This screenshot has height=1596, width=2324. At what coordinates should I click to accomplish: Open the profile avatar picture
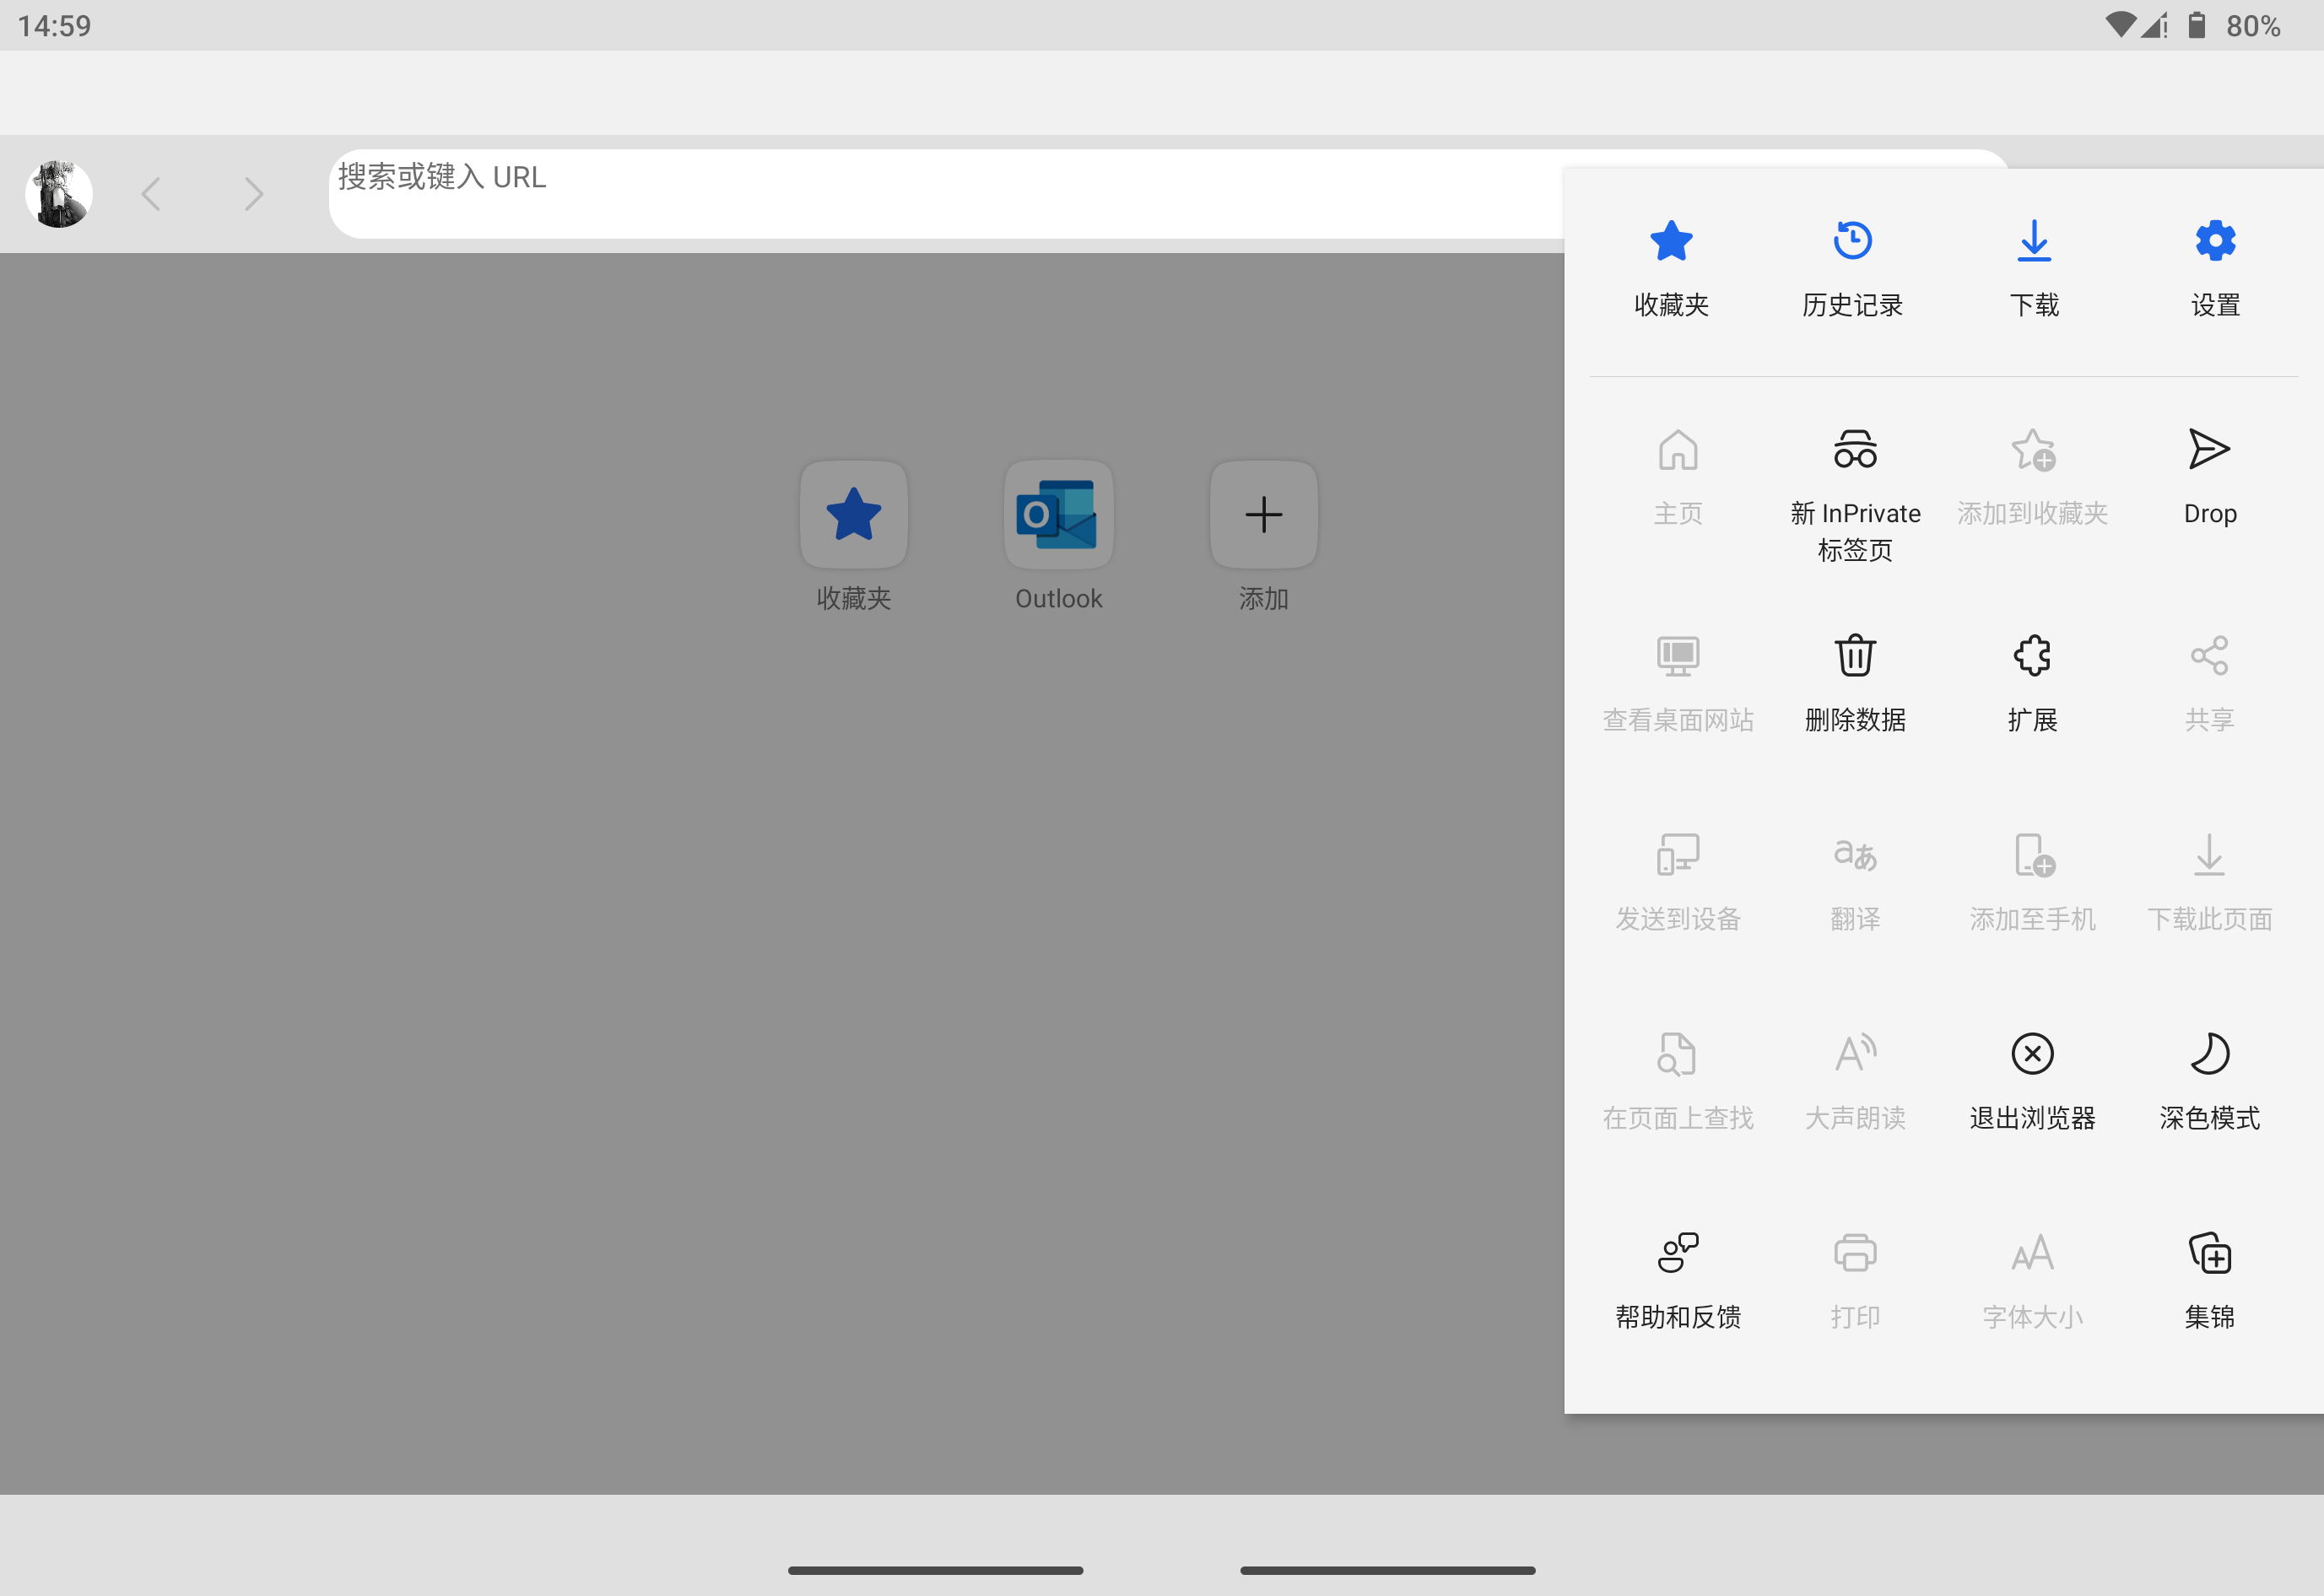coord(59,193)
